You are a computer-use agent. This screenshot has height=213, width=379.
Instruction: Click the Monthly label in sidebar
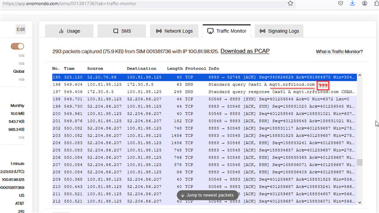click(17, 105)
